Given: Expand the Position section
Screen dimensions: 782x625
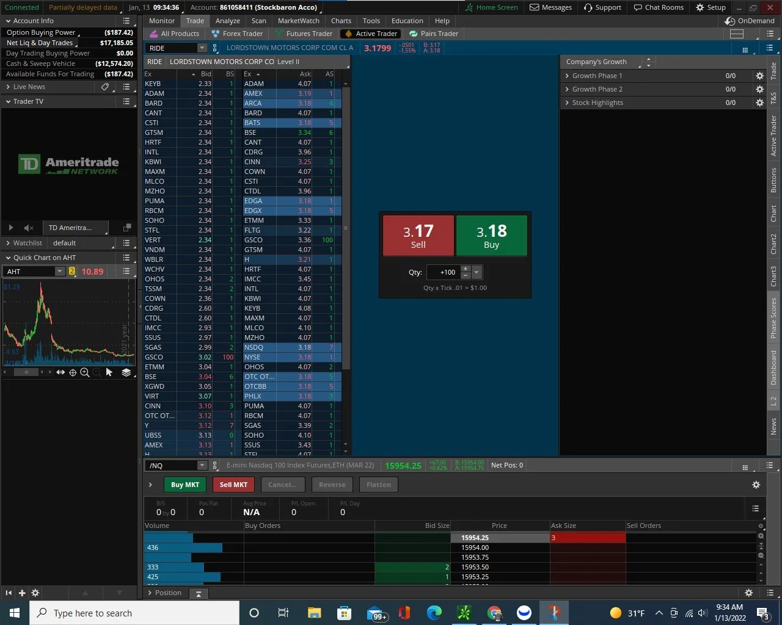Looking at the screenshot, I should tap(150, 593).
